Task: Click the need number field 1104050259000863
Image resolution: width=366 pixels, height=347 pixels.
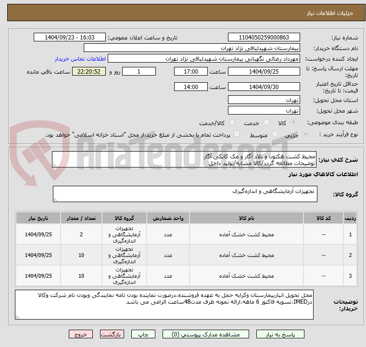Action: 264,38
